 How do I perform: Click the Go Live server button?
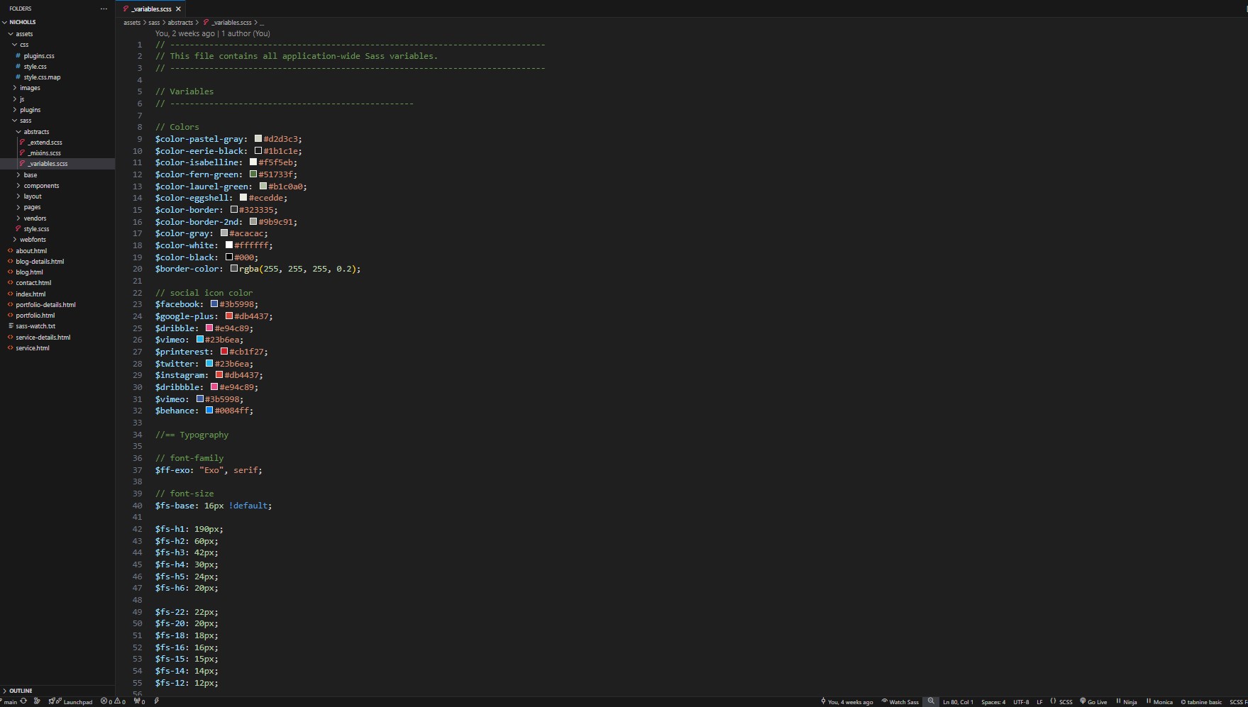[1093, 702]
